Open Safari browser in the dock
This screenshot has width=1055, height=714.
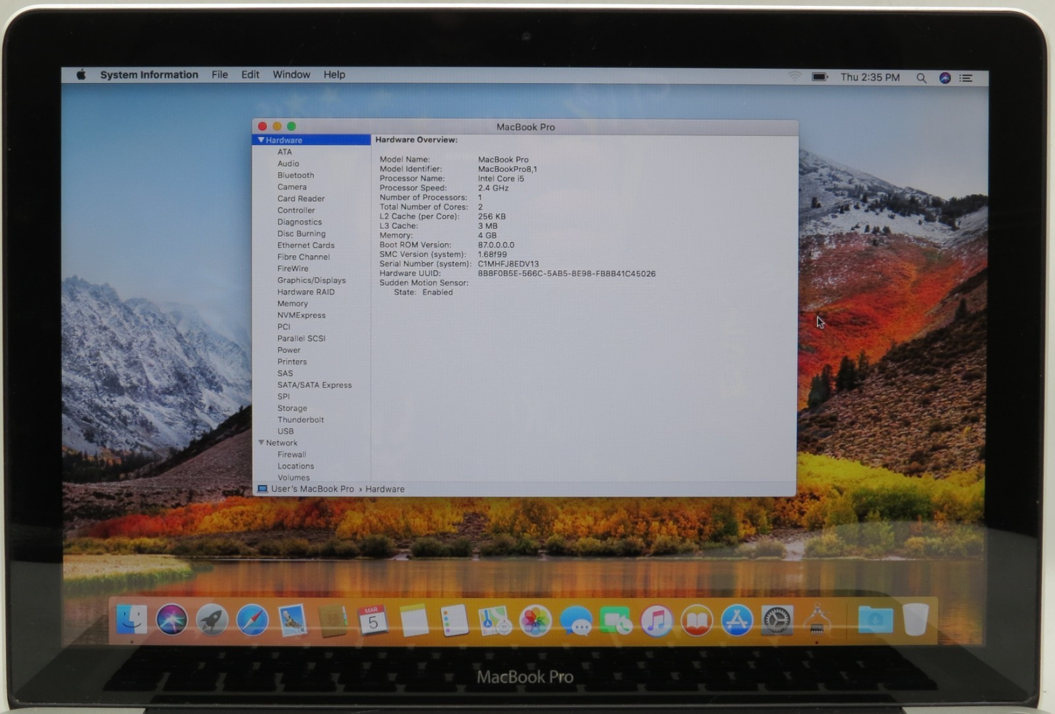pos(253,620)
